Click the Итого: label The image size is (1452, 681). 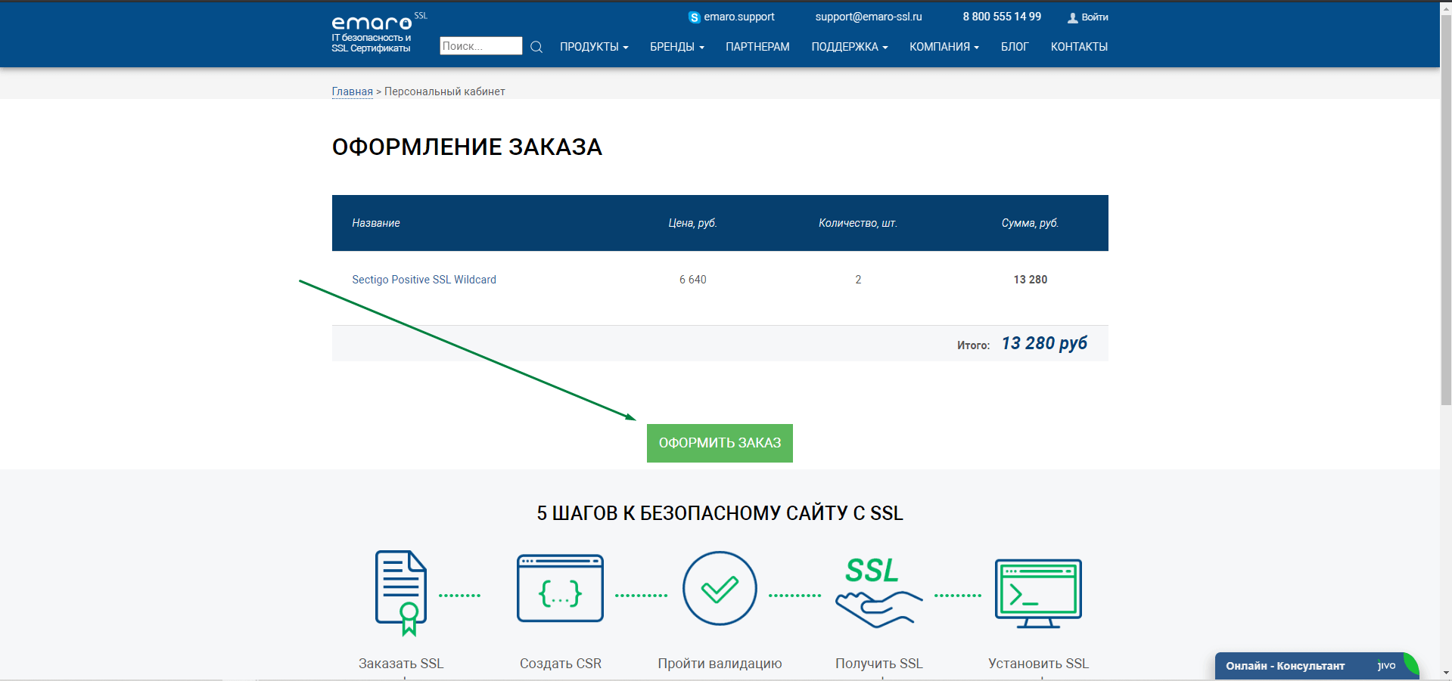(x=973, y=345)
